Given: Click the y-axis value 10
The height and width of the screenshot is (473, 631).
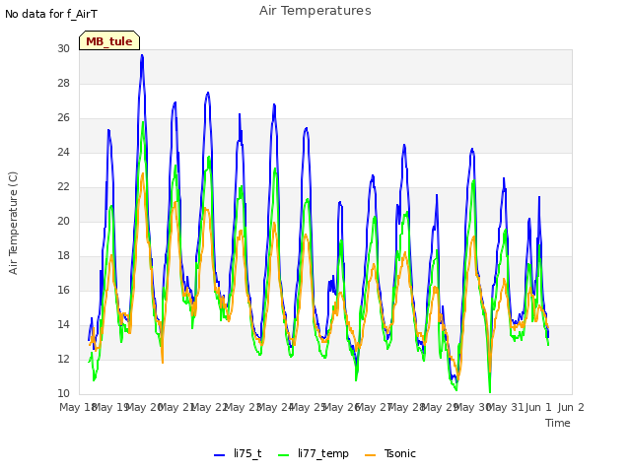Looking at the screenshot, I should pos(63,393).
